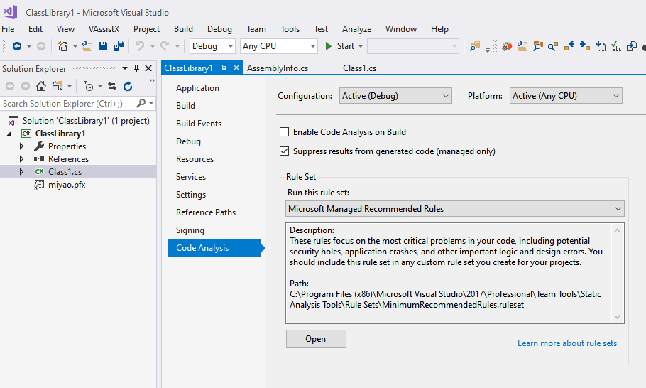Click the description box scroll down arrow
The height and width of the screenshot is (388, 646).
(617, 317)
